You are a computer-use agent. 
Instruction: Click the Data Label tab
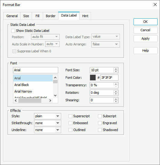click(x=69, y=16)
